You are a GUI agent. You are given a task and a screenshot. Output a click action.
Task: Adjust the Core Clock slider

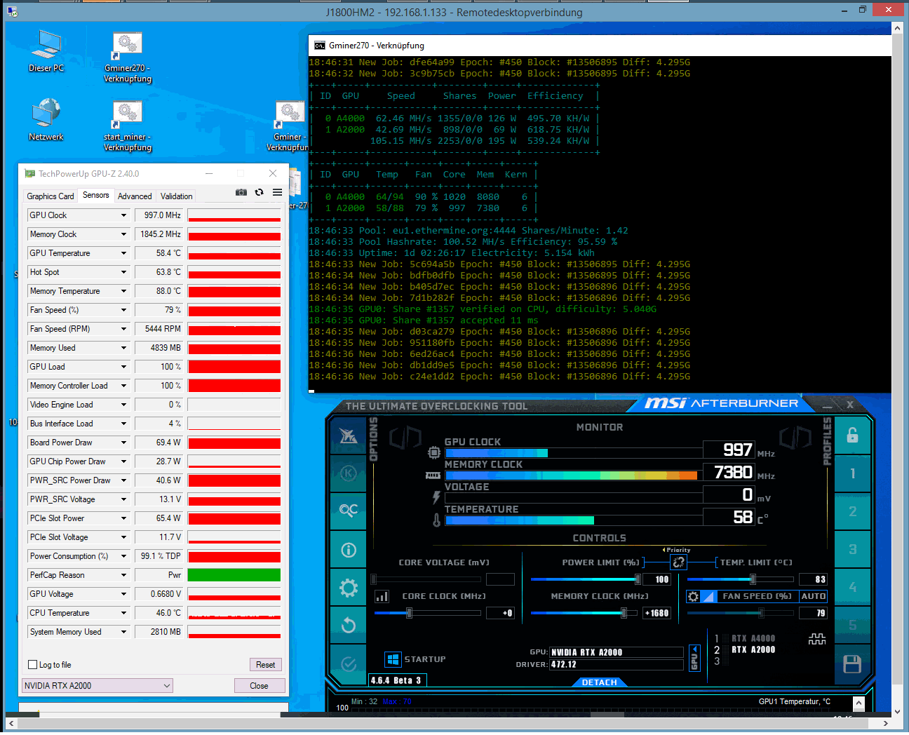pos(427,613)
